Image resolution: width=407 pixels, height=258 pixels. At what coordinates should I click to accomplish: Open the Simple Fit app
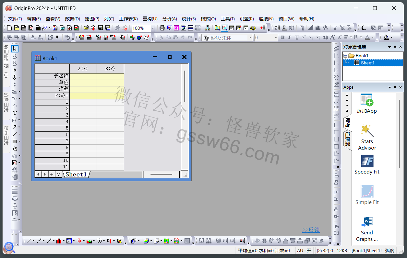[367, 195]
